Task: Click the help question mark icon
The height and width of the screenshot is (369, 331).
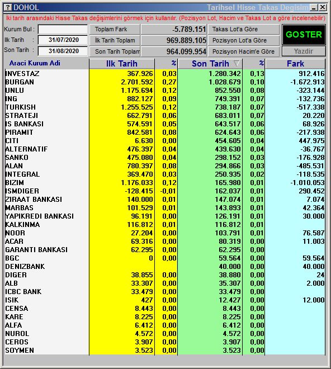Action: tap(8, 7)
